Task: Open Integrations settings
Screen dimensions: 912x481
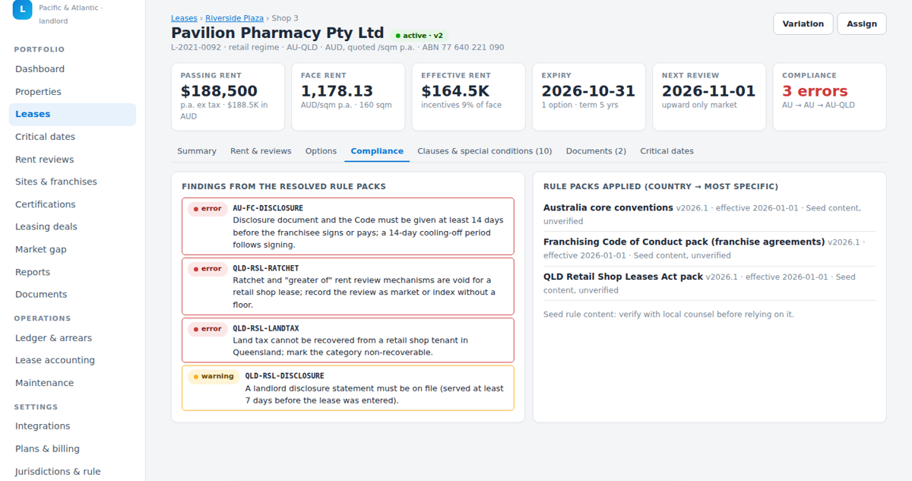Action: [72, 426]
